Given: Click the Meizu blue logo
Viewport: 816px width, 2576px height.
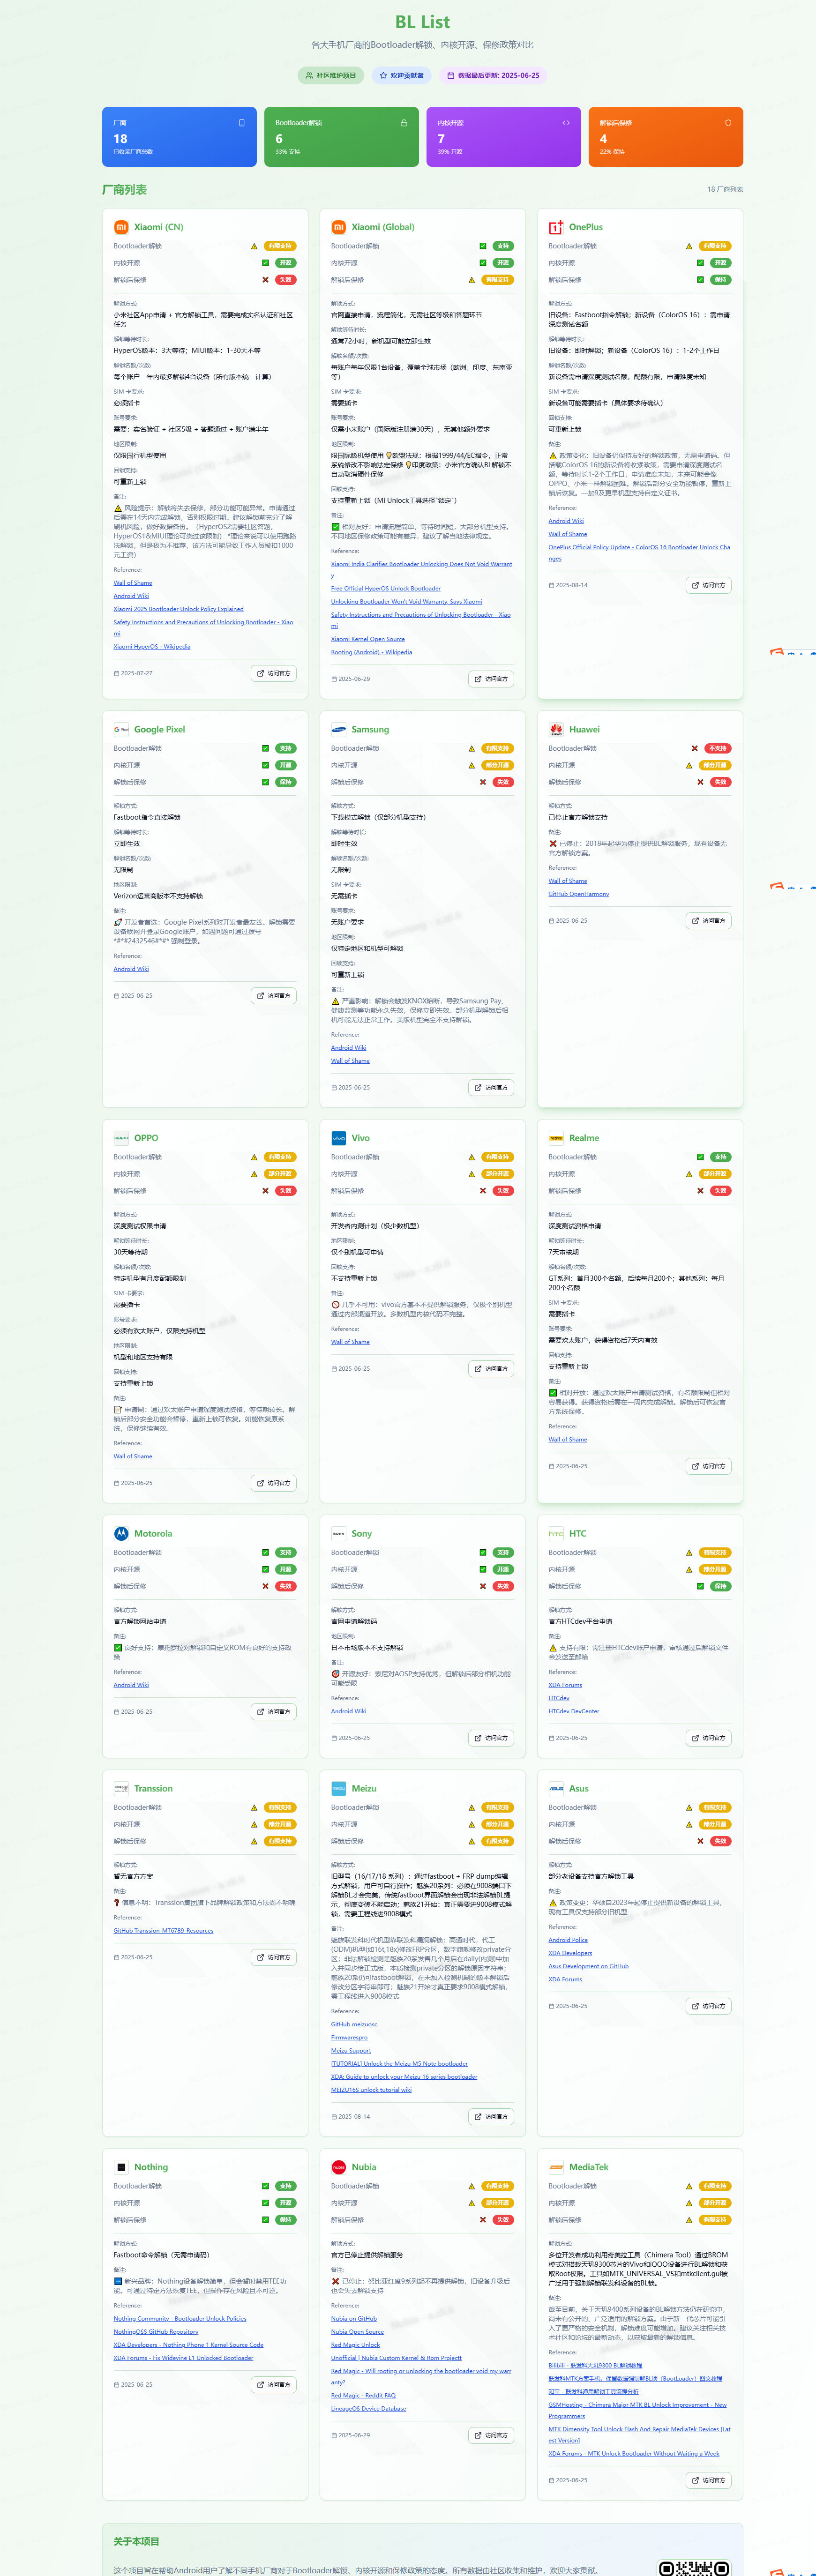Looking at the screenshot, I should pyautogui.click(x=339, y=1788).
